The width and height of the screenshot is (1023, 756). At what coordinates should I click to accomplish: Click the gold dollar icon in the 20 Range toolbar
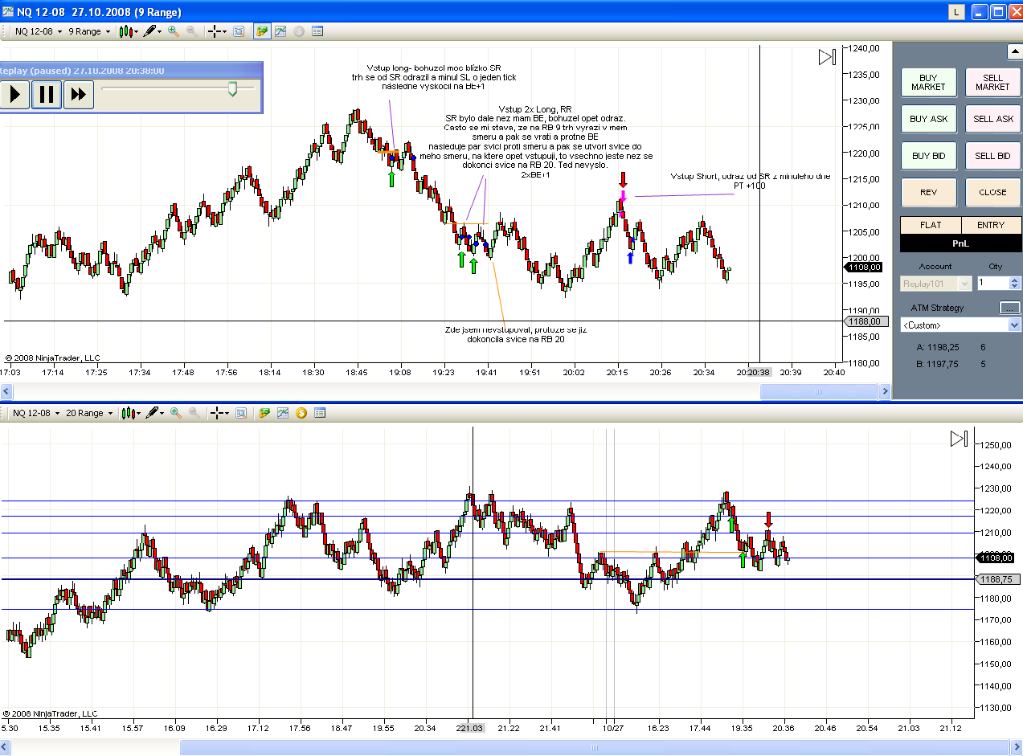tap(301, 413)
